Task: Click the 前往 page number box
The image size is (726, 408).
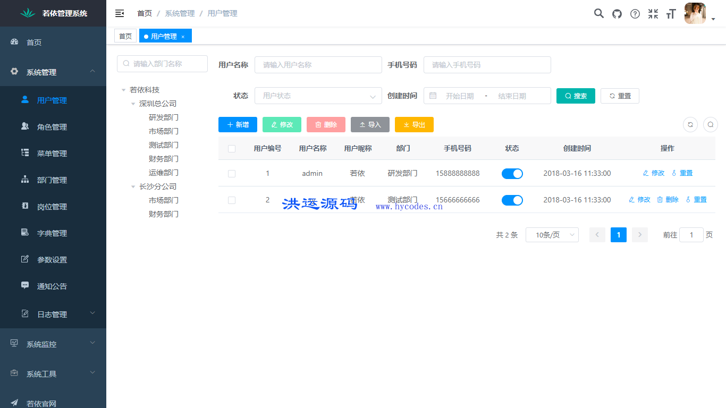Action: (x=691, y=235)
